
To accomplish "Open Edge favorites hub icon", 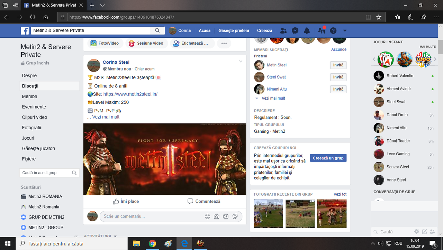I will (x=397, y=17).
